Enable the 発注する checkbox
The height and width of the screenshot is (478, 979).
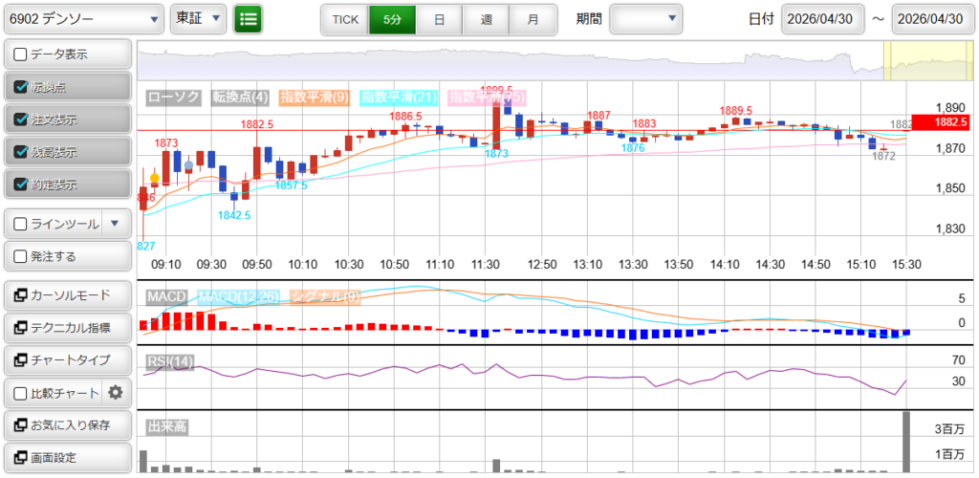pyautogui.click(x=21, y=256)
